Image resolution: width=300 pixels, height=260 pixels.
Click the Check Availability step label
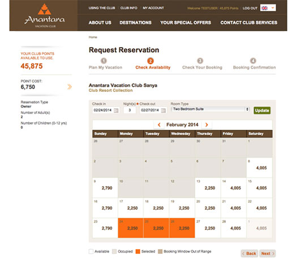tap(153, 67)
